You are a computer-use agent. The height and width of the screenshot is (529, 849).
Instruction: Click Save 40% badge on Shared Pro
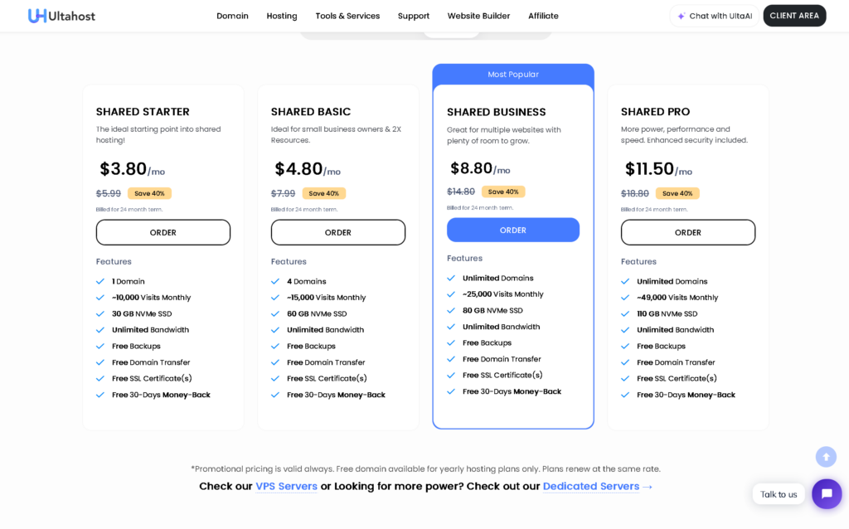pyautogui.click(x=677, y=193)
